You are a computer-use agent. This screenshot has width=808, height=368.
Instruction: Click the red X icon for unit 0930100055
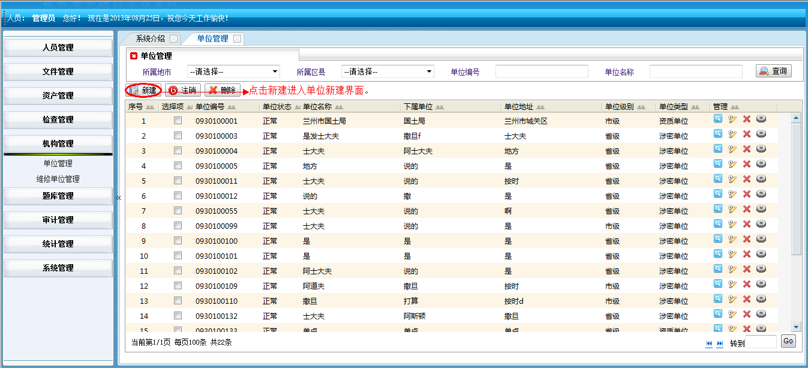747,208
